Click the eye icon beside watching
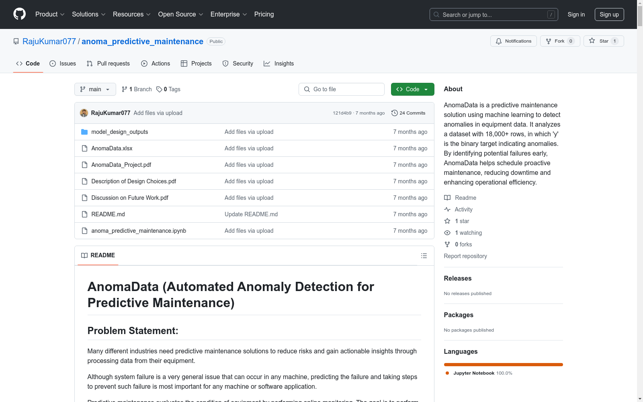 (x=447, y=233)
